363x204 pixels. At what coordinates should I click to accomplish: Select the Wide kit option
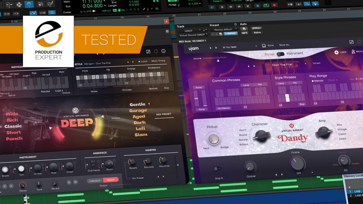click(x=12, y=114)
